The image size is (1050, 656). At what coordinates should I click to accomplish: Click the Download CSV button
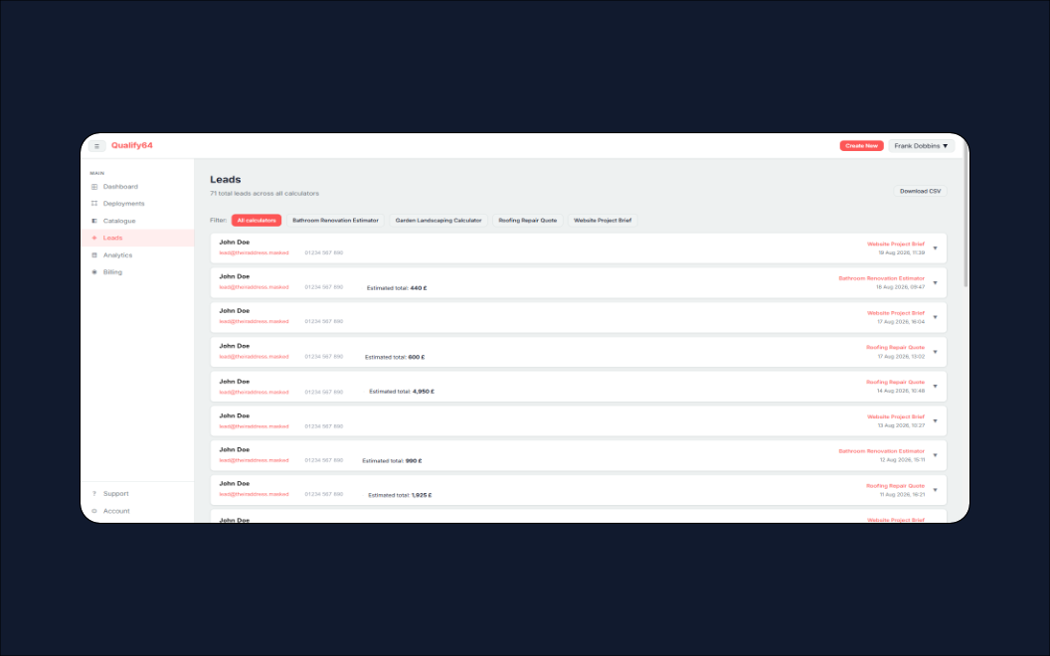(x=920, y=192)
